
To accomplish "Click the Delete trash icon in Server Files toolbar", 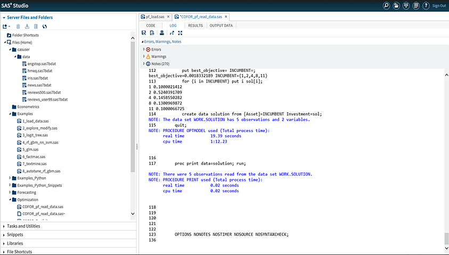I will [18, 26].
